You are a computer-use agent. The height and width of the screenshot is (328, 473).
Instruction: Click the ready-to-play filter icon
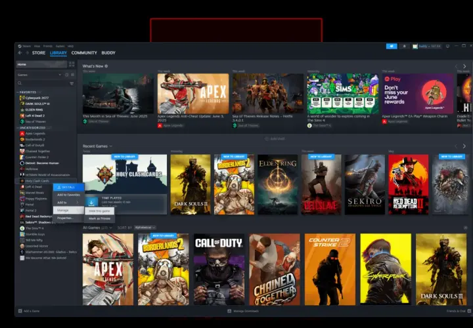(x=72, y=75)
